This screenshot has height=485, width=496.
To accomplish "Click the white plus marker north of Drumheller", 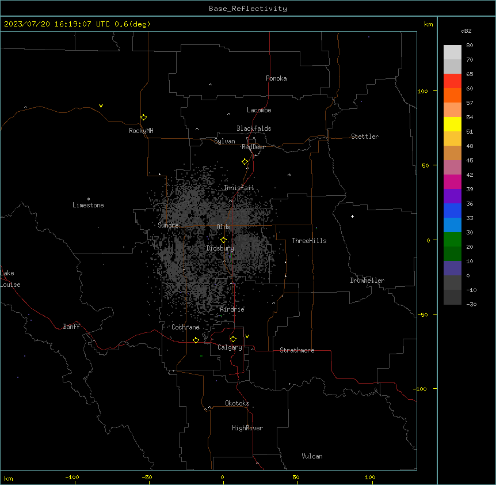I will [x=352, y=216].
